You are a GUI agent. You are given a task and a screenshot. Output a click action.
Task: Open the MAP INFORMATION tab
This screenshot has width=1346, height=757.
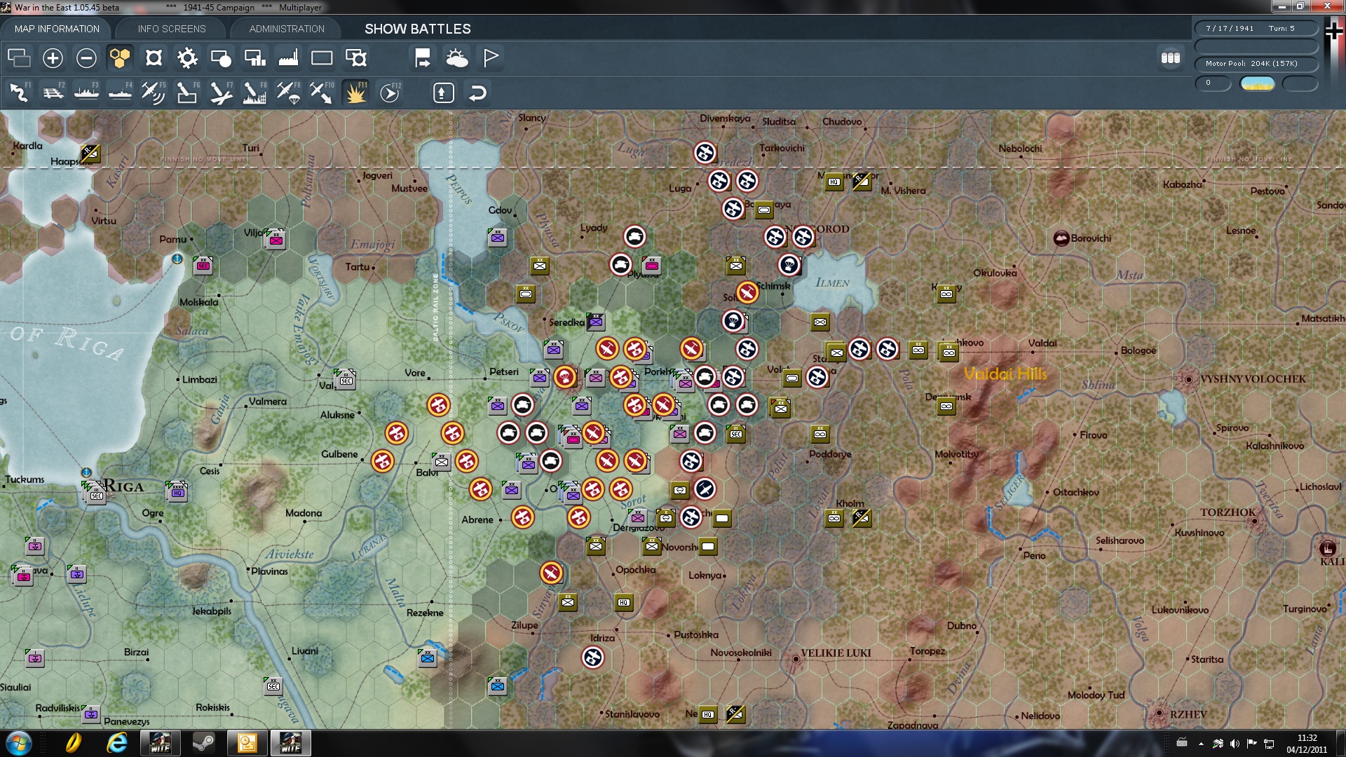coord(57,29)
